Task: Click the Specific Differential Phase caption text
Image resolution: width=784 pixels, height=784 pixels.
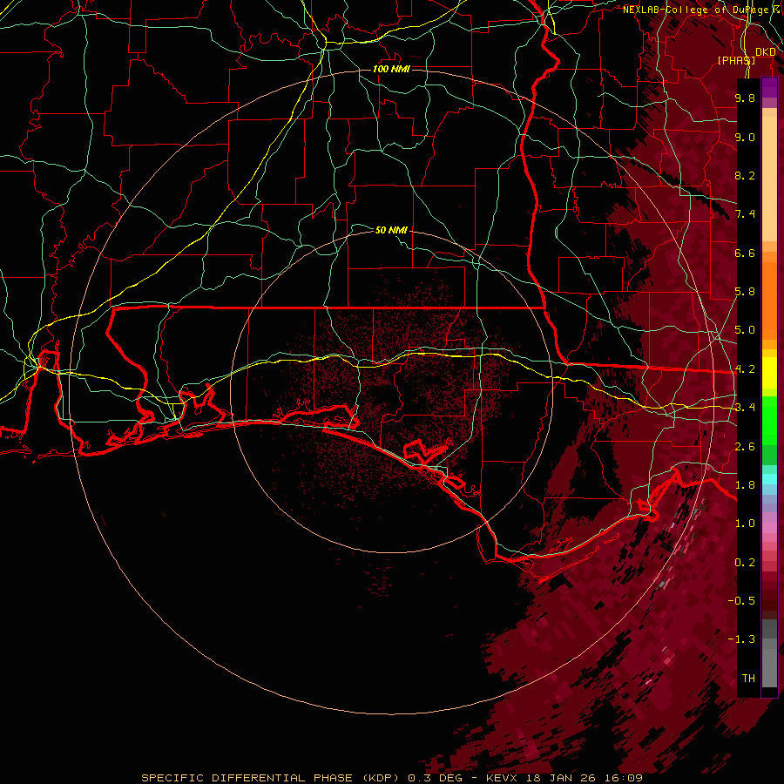Action: click(x=391, y=778)
